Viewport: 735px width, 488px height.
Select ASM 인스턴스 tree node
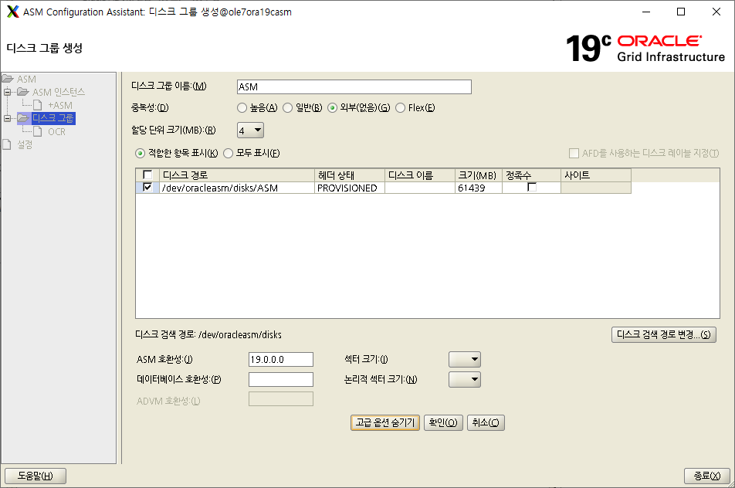[59, 92]
